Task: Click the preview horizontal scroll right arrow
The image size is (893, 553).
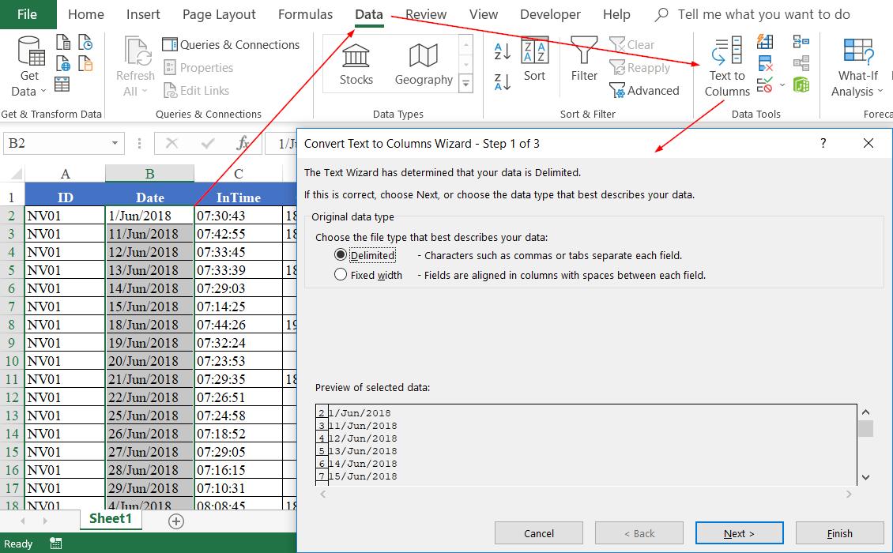Action: click(x=849, y=495)
